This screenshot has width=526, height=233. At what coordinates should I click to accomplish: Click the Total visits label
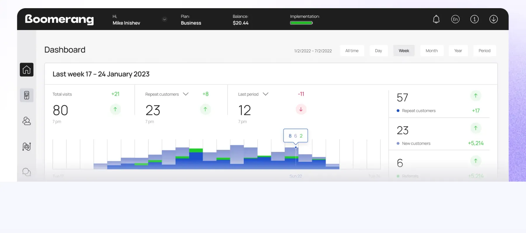62,94
